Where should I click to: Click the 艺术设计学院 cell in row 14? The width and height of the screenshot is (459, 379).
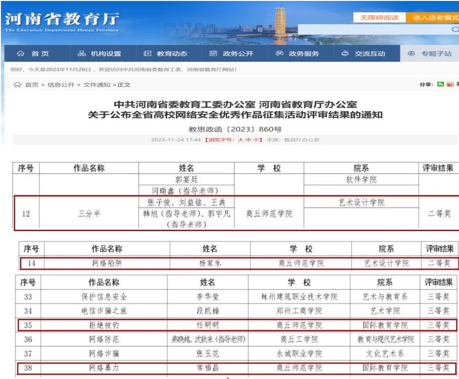point(386,263)
